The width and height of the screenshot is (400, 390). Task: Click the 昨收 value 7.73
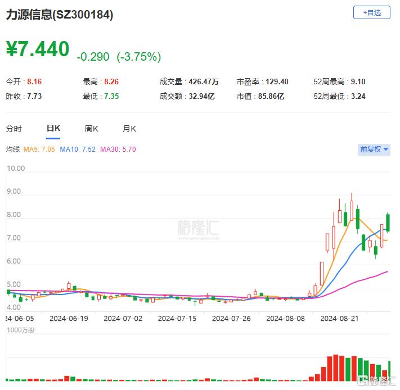click(34, 97)
